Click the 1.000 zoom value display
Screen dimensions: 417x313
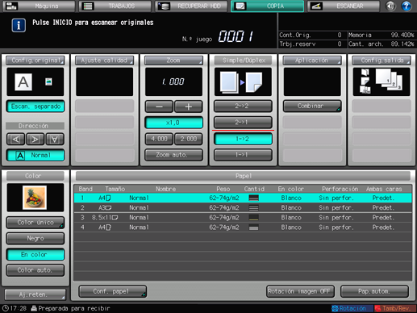point(173,81)
